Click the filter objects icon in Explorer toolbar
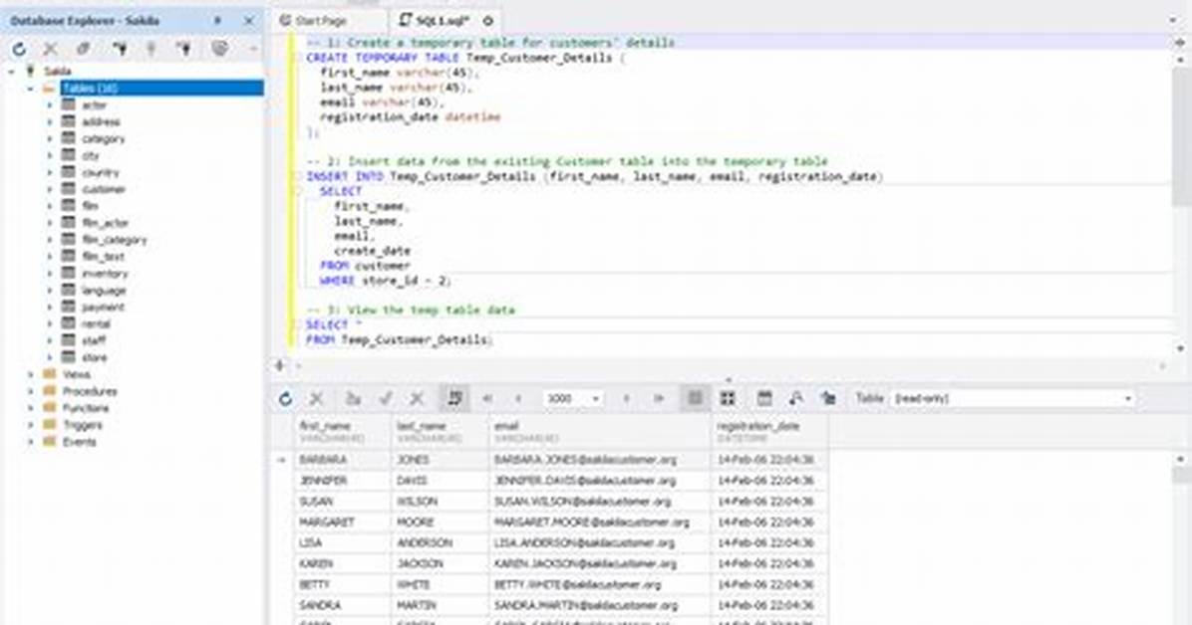Image resolution: width=1192 pixels, height=625 pixels. (219, 50)
